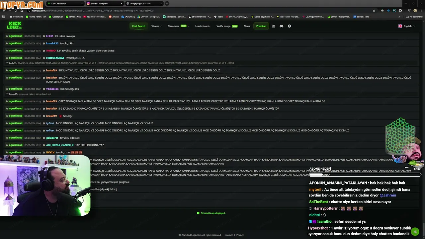This screenshot has height=239, width=425.
Task: Open the KickLogz logo home link
Action: [x=14, y=26]
